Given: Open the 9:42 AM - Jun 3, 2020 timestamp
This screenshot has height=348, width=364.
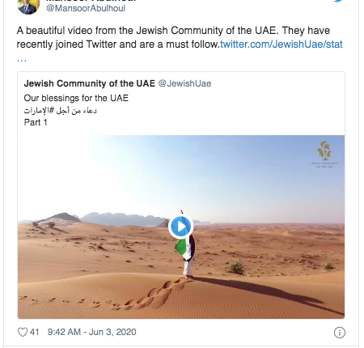Looking at the screenshot, I should [x=91, y=332].
